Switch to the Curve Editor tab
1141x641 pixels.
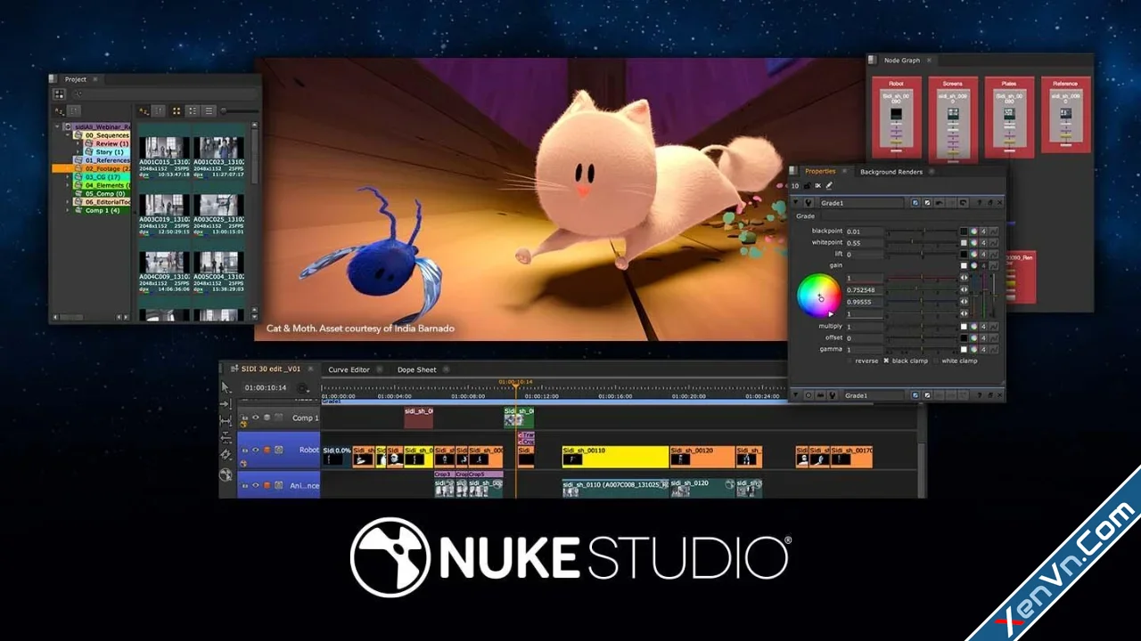pyautogui.click(x=349, y=369)
